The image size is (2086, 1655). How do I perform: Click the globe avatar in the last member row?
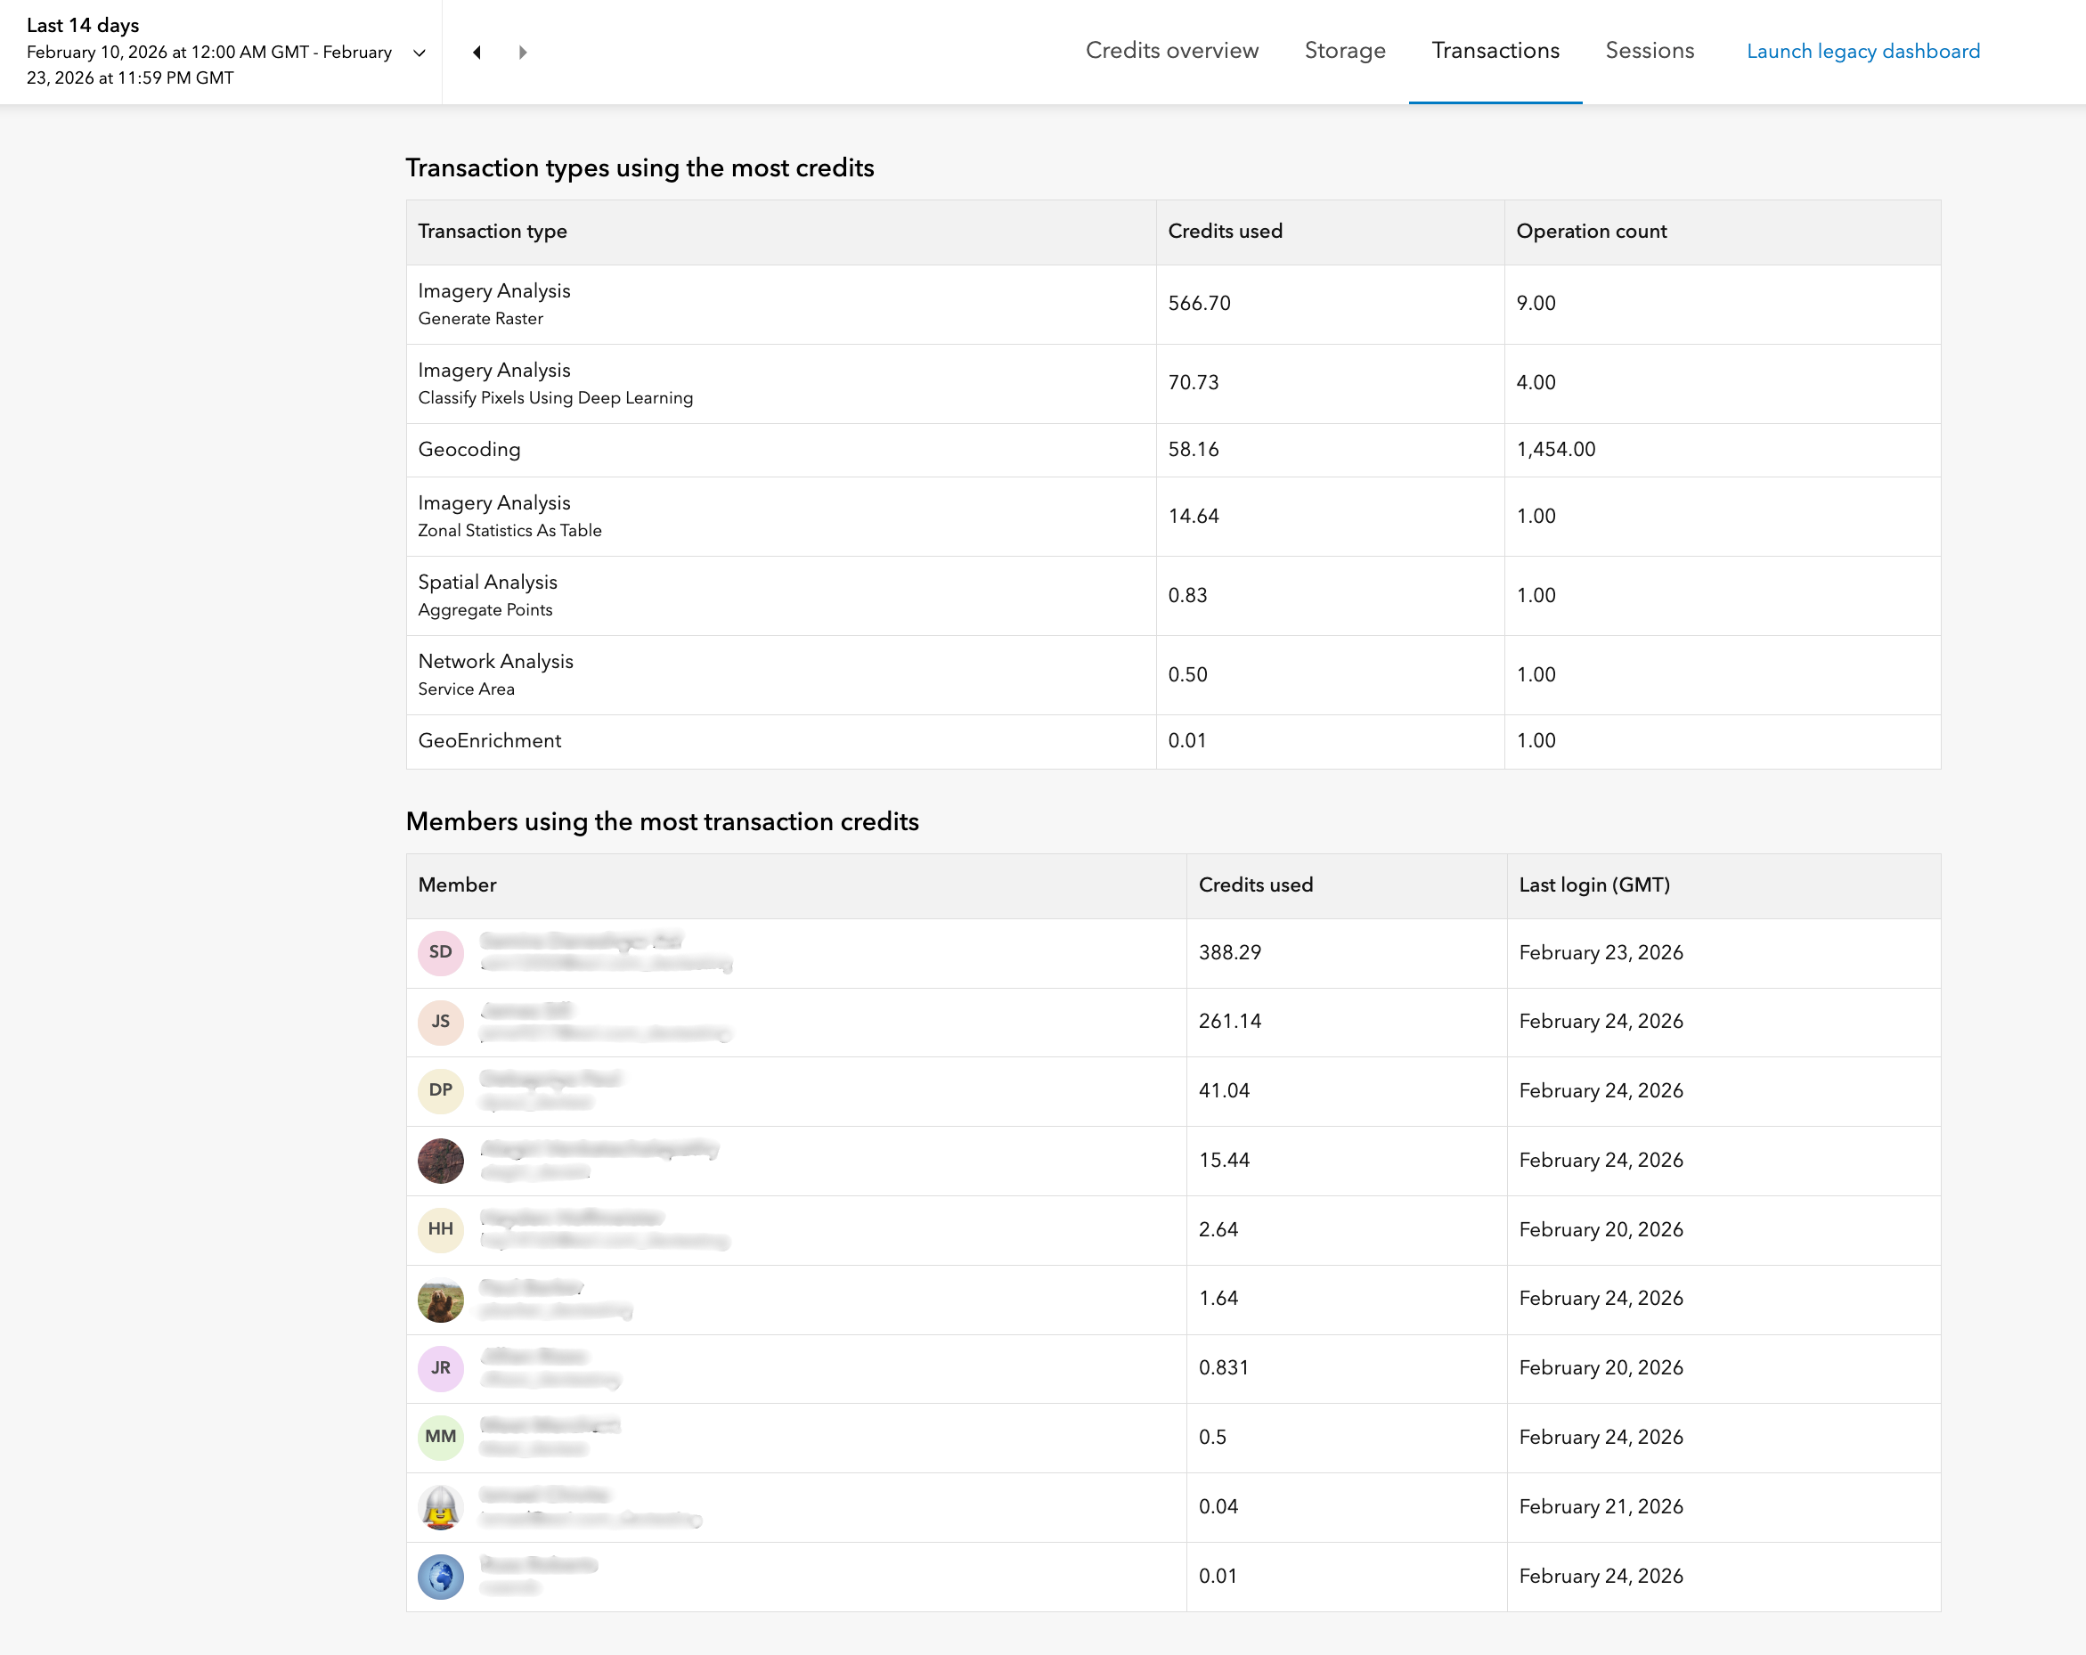[x=440, y=1577]
